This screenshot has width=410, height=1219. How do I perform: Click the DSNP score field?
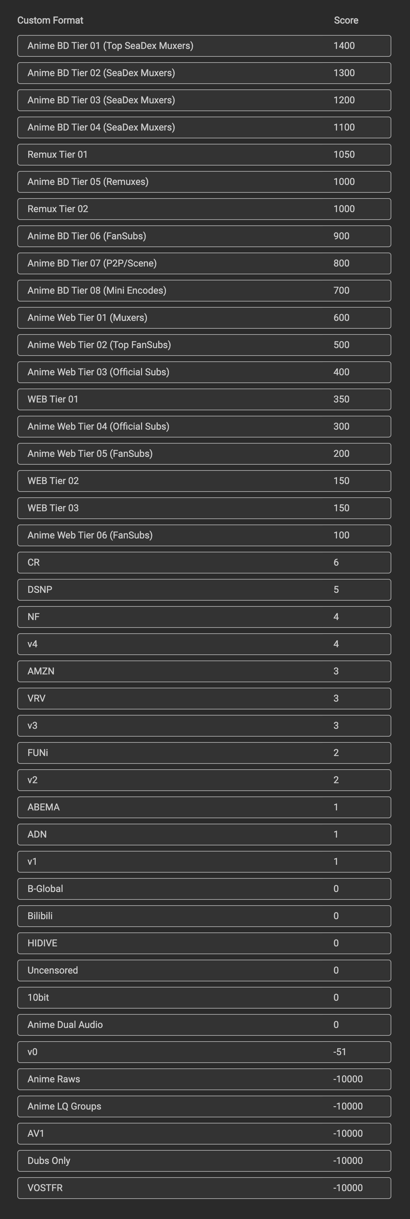(336, 590)
